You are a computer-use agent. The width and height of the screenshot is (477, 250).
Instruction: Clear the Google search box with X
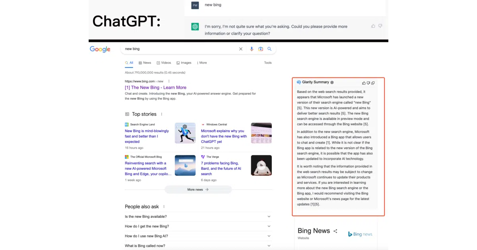(240, 49)
